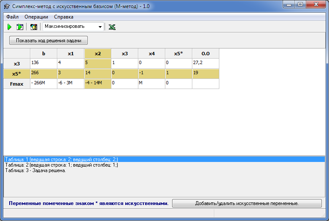Select the Таблица: 2 entry in the list

[62, 165]
